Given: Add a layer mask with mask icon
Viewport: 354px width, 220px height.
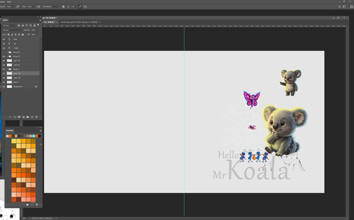Looking at the screenshot, I should click(x=19, y=117).
